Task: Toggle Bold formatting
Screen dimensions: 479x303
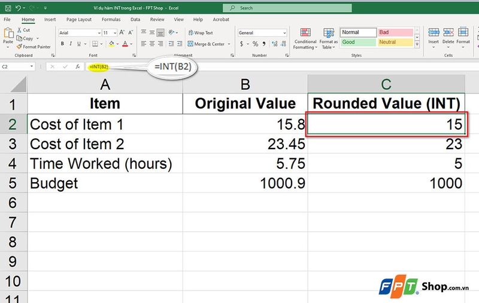Action: [x=62, y=44]
